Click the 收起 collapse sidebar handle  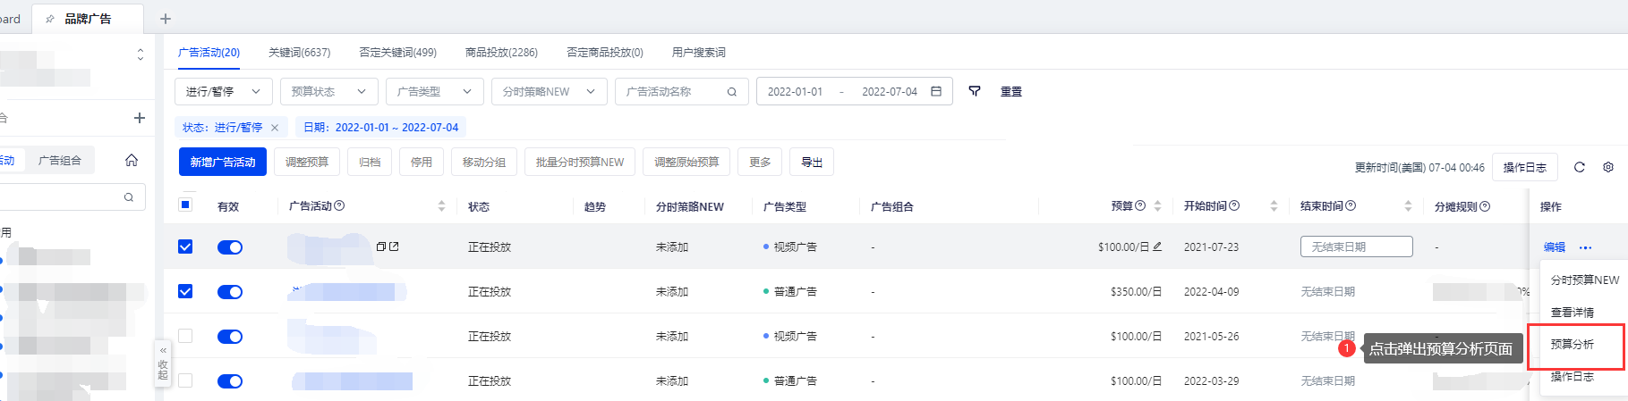[163, 363]
